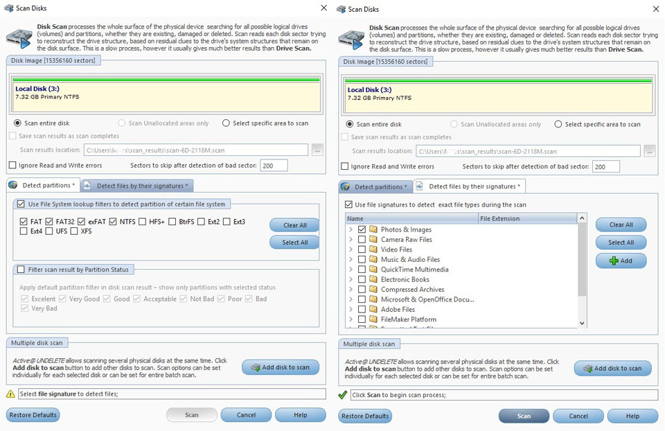This screenshot has height=431, width=665.
Task: Click the Video Files folder icon
Action: (373, 249)
